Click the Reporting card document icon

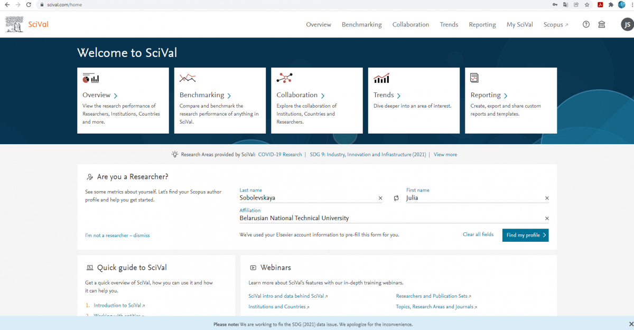pos(474,78)
